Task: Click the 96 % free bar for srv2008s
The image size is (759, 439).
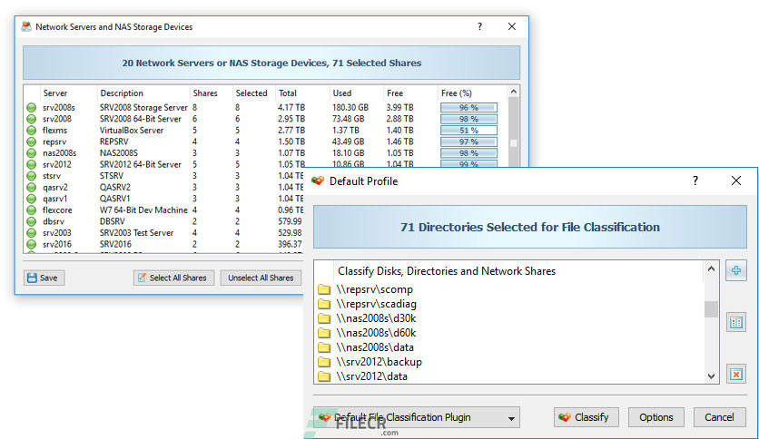Action: click(468, 107)
